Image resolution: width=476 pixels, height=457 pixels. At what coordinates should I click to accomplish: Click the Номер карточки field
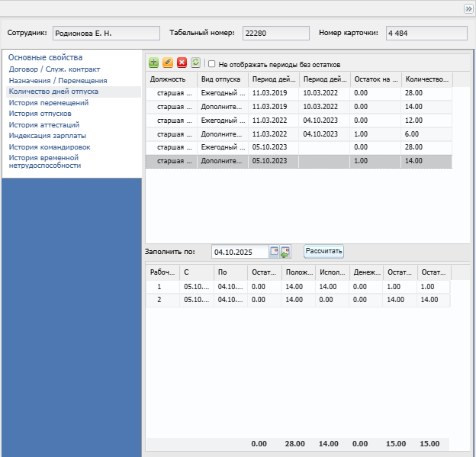426,33
